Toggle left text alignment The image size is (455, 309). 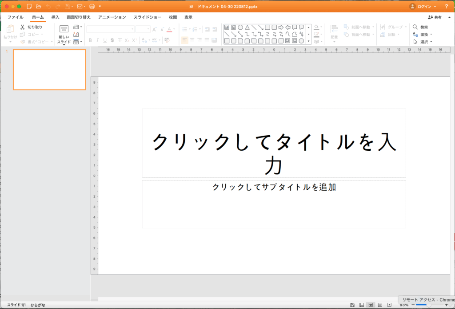coord(184,40)
